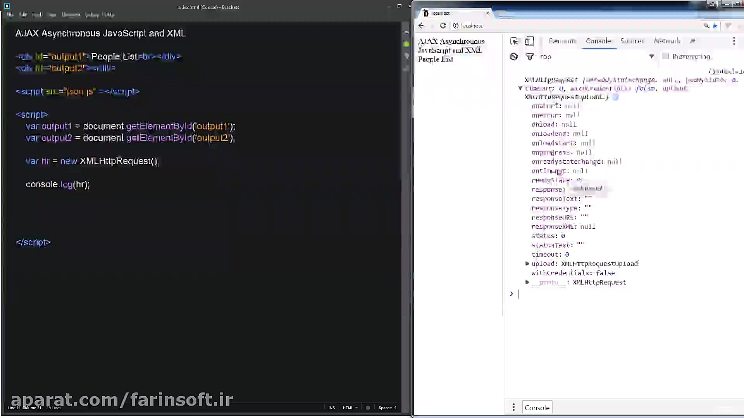Viewport: 744px width, 418px height.
Task: Clear the console with the ban icon
Action: (x=514, y=57)
